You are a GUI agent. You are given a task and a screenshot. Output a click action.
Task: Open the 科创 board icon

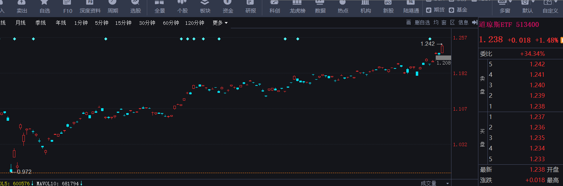click(x=275, y=7)
